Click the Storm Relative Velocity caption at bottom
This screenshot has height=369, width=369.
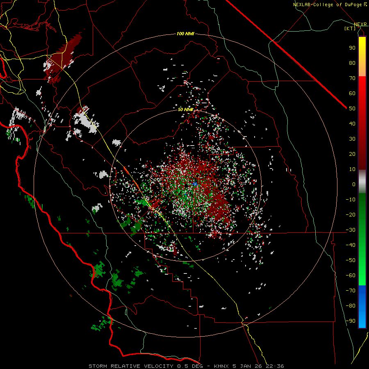[186, 366]
